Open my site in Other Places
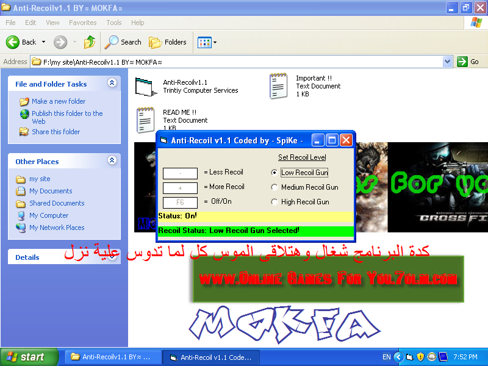 coord(40,179)
